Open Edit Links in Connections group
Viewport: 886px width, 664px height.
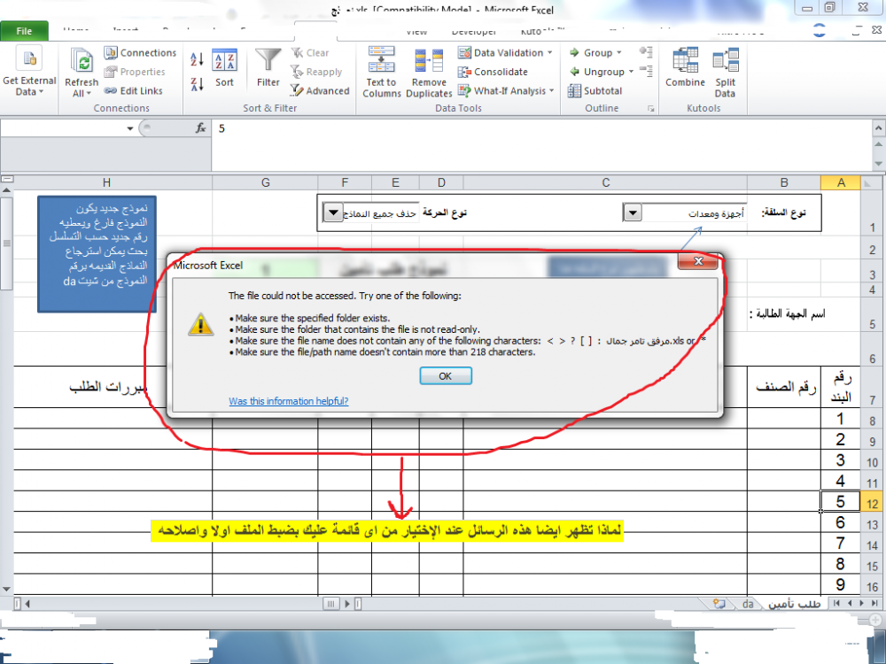[134, 91]
